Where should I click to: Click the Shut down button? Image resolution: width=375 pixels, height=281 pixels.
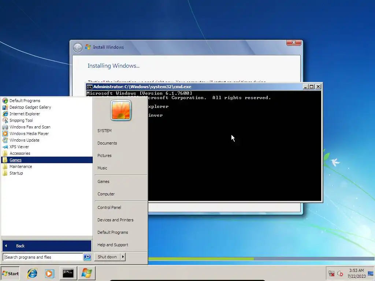tap(107, 257)
